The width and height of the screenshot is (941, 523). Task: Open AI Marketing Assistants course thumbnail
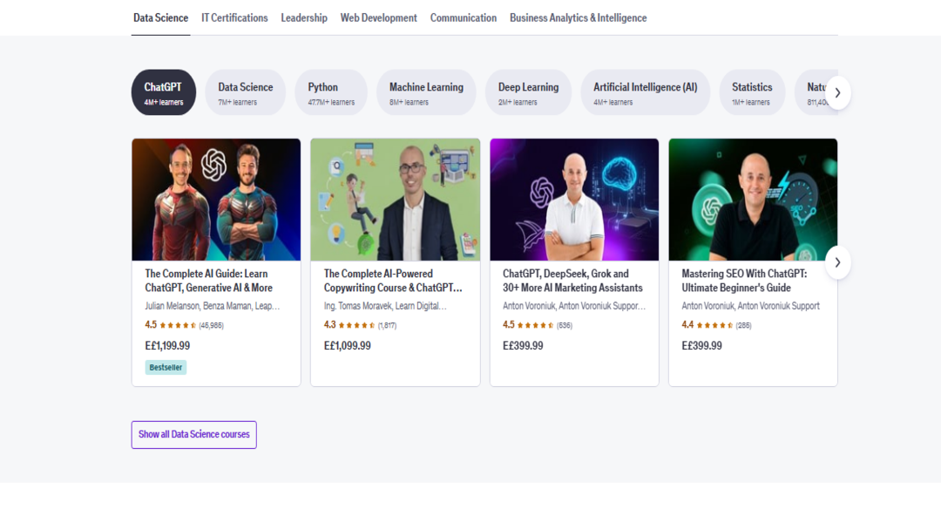tap(574, 200)
